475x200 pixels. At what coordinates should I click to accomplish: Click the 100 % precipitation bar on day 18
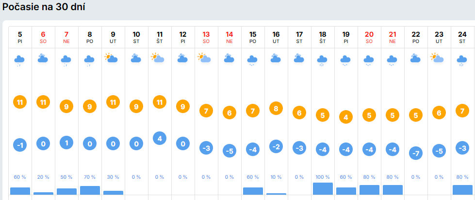(323, 188)
